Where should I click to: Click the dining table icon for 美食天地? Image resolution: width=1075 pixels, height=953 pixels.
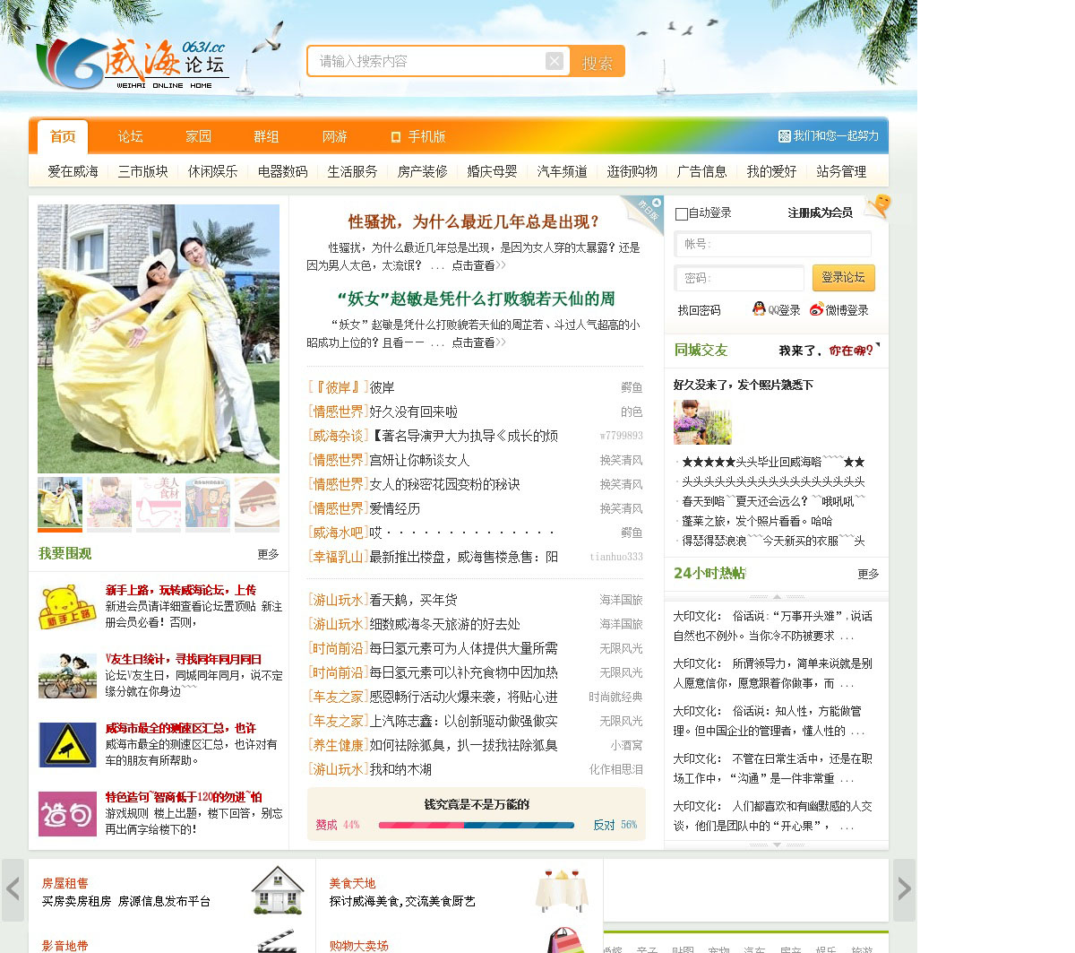click(562, 889)
